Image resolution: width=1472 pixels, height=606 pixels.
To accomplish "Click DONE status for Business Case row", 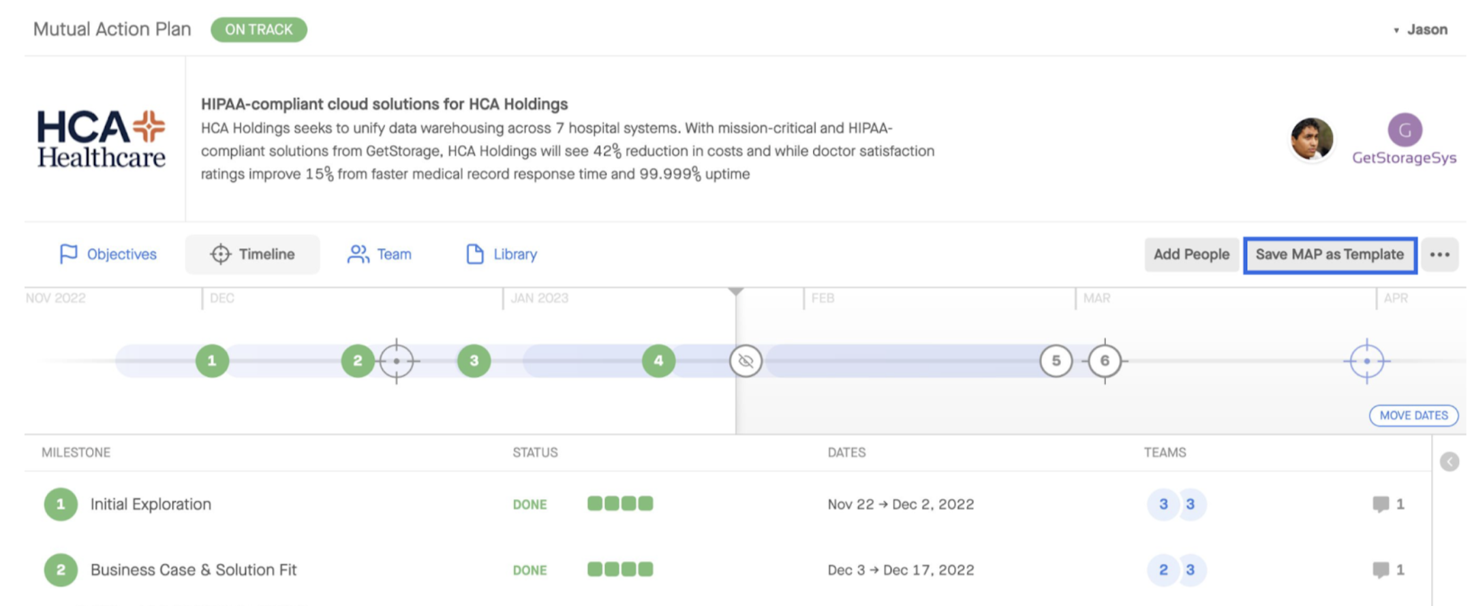I will point(530,570).
